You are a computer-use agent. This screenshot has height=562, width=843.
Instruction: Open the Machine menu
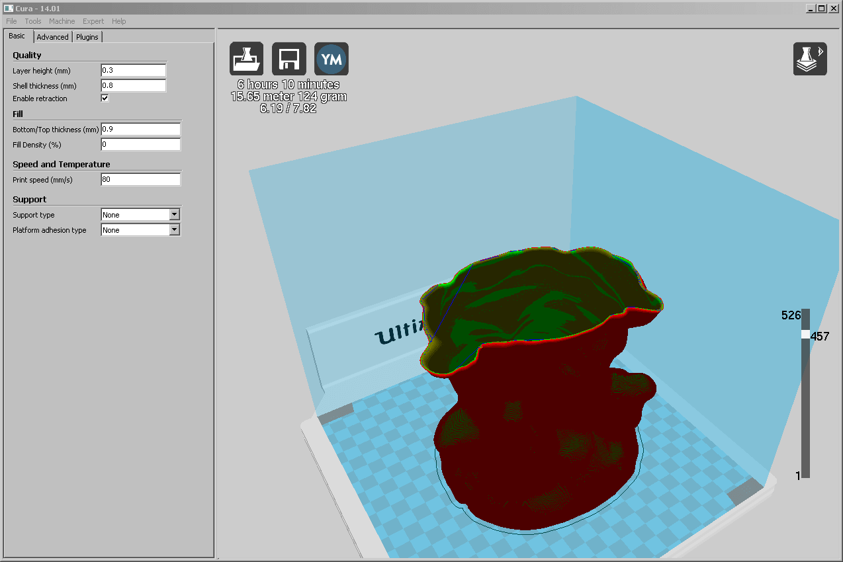62,21
